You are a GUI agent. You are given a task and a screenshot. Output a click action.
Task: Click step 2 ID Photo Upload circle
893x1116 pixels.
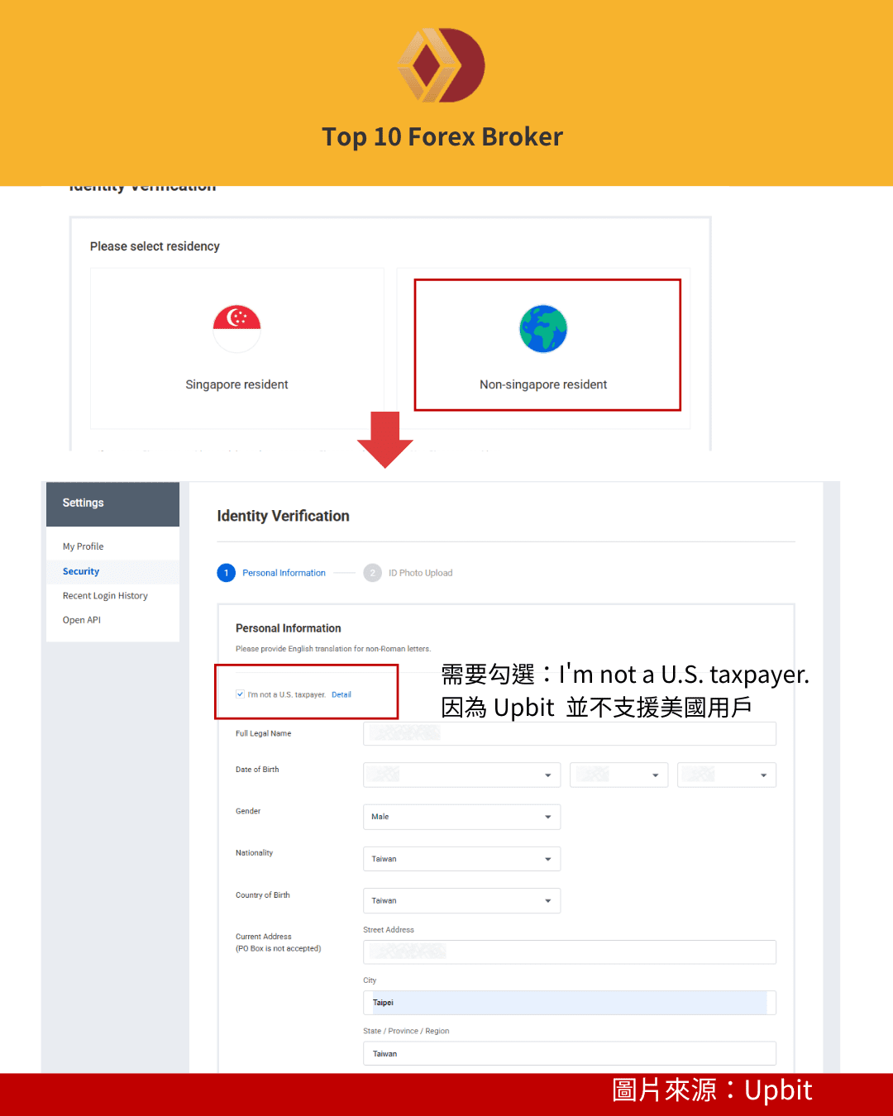(372, 573)
